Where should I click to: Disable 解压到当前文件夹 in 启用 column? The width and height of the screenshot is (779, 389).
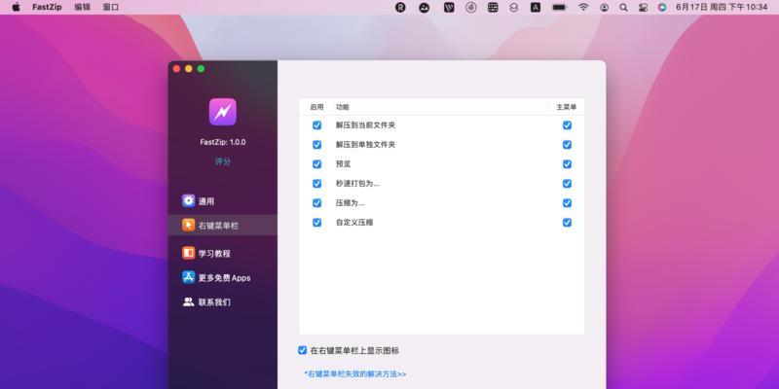(x=317, y=125)
